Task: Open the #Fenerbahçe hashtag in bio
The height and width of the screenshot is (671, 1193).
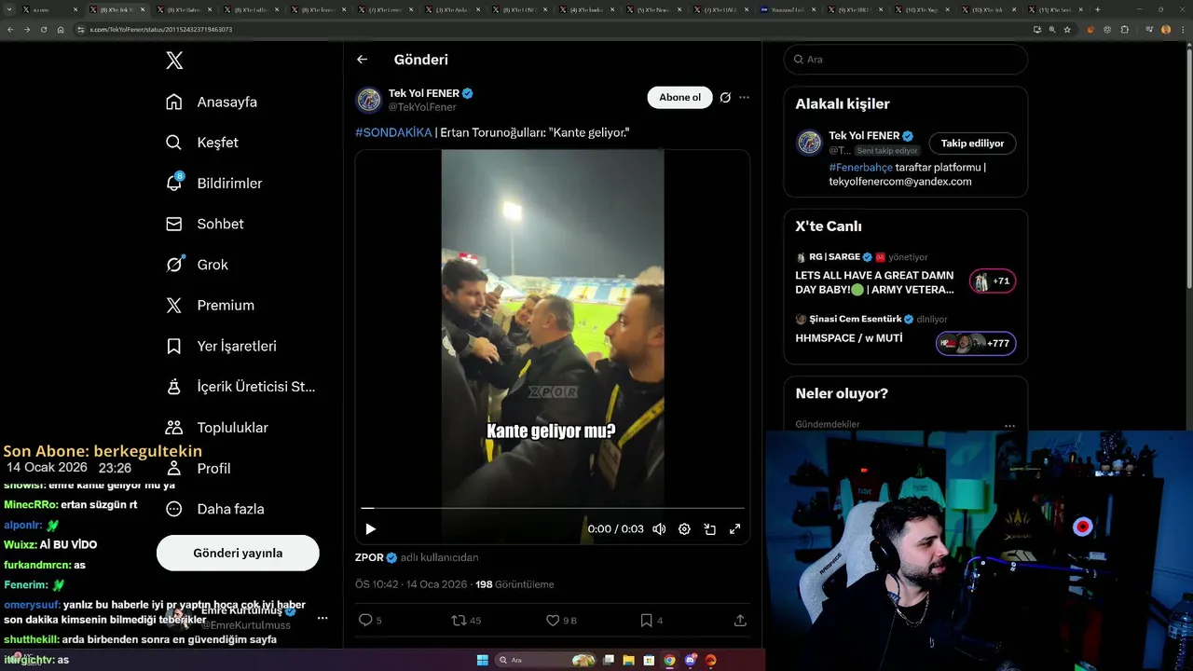Action: pos(860,168)
